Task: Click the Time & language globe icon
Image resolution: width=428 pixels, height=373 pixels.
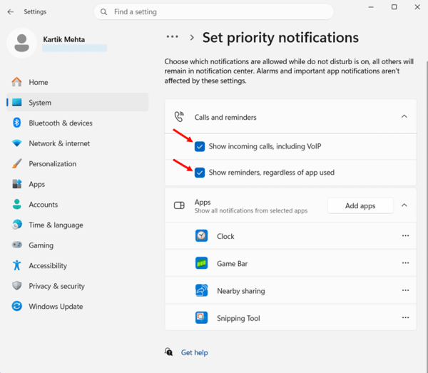Action: coord(16,225)
